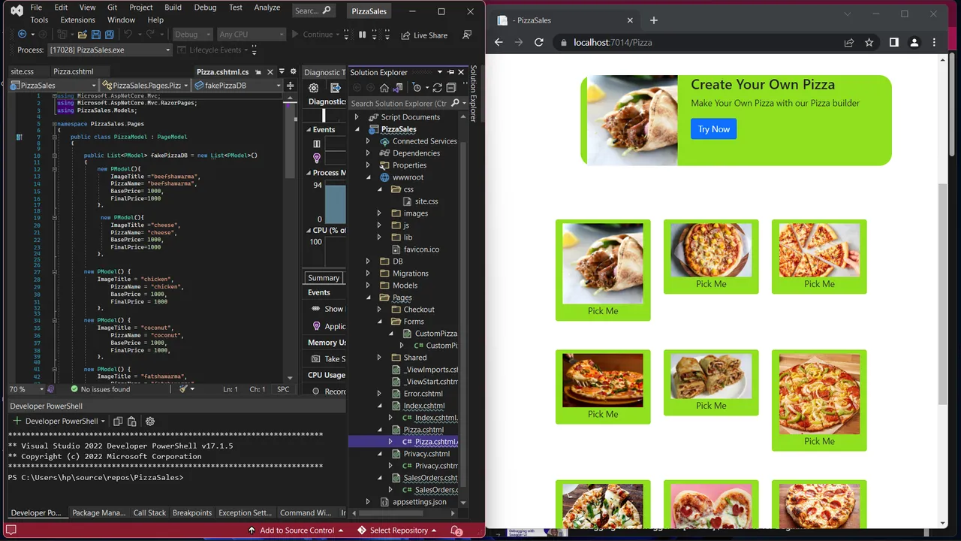Open the Extensions menu
The image size is (961, 541).
click(78, 20)
